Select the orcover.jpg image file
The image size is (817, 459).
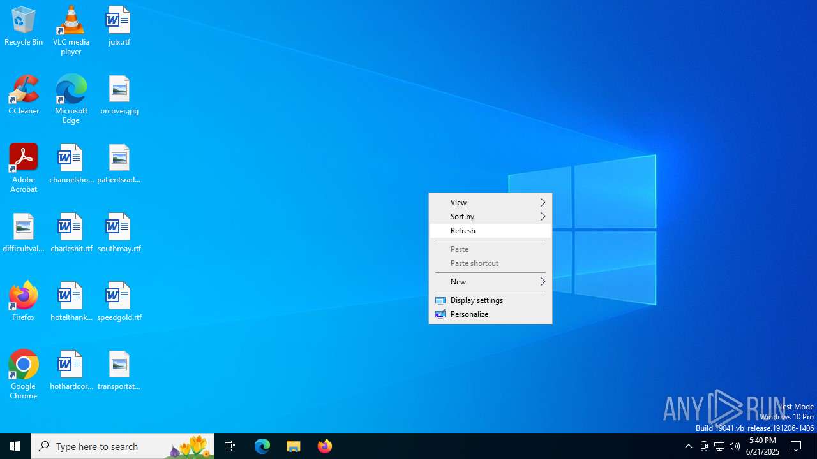click(119, 95)
